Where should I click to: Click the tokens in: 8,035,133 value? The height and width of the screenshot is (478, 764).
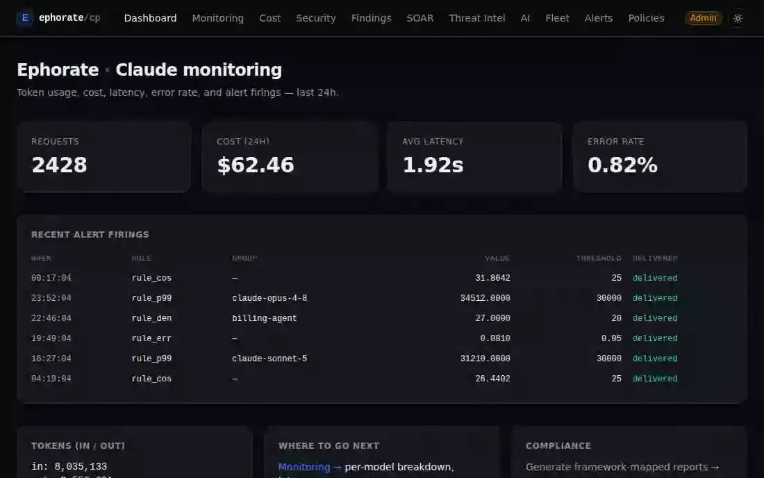(69, 466)
